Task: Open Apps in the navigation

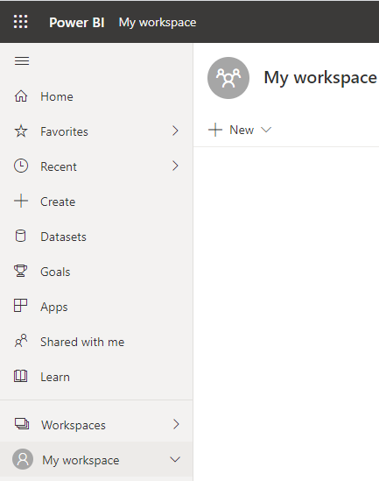Action: (x=96, y=306)
